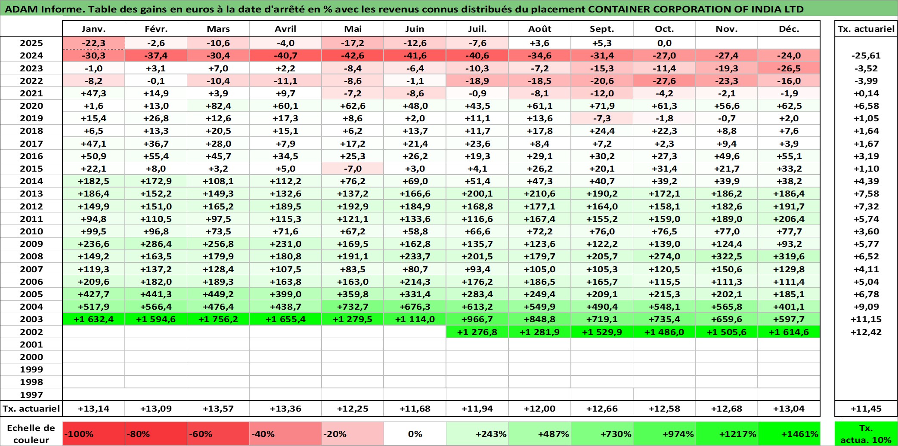Select the 2004 Mai cell '+732,7'

(x=353, y=307)
